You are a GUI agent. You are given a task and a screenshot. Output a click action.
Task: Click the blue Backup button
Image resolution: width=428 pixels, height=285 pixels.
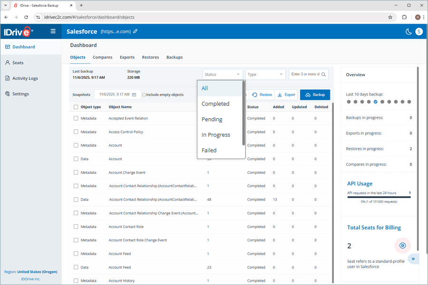[315, 95]
